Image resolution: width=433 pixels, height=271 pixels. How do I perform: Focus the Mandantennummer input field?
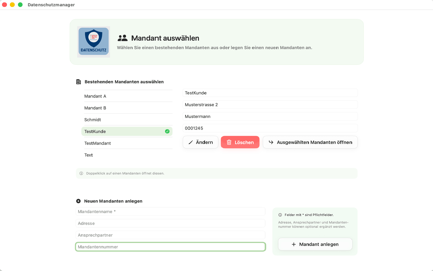tap(170, 247)
